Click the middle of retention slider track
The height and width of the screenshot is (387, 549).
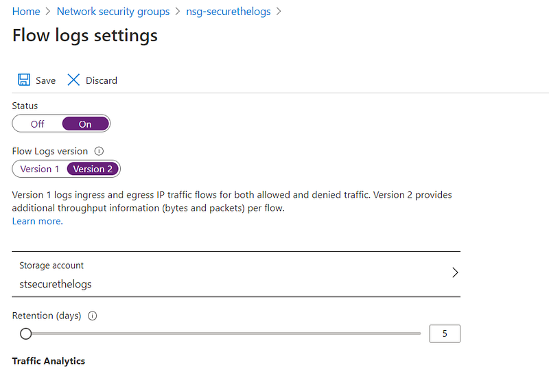click(x=223, y=334)
